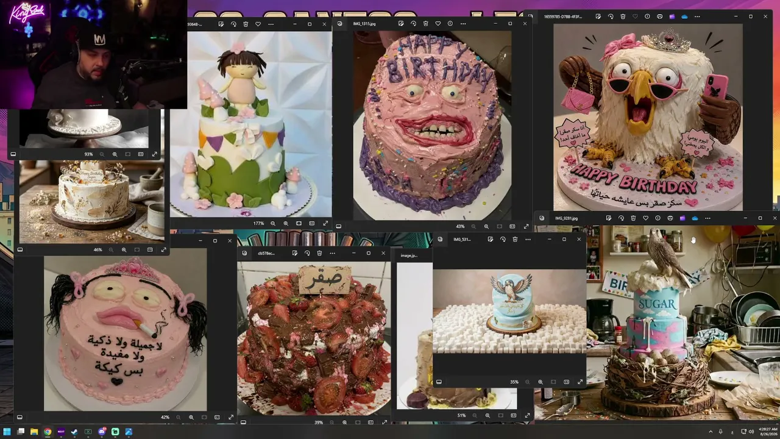Zoom out in the 177% zoom window
The width and height of the screenshot is (780, 439).
(273, 224)
